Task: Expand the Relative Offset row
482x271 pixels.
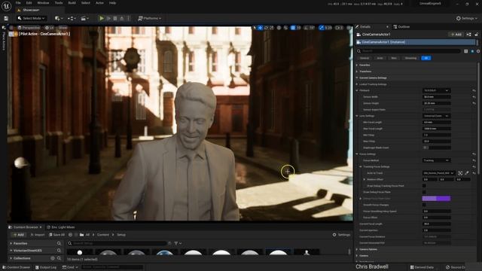Action: pyautogui.click(x=365, y=179)
